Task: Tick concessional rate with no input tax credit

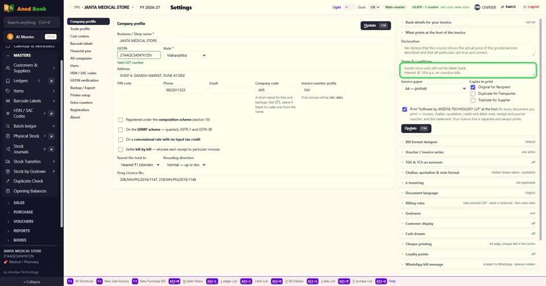Action: 121,140
